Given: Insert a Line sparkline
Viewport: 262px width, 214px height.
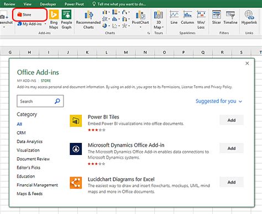Looking at the screenshot, I should point(174,18).
